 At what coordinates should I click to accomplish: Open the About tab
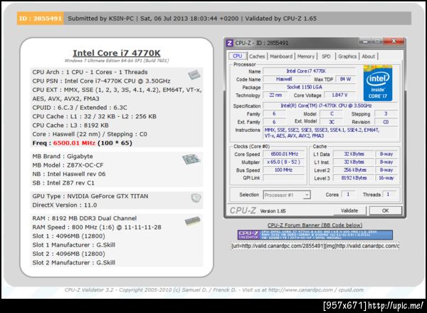click(x=369, y=56)
